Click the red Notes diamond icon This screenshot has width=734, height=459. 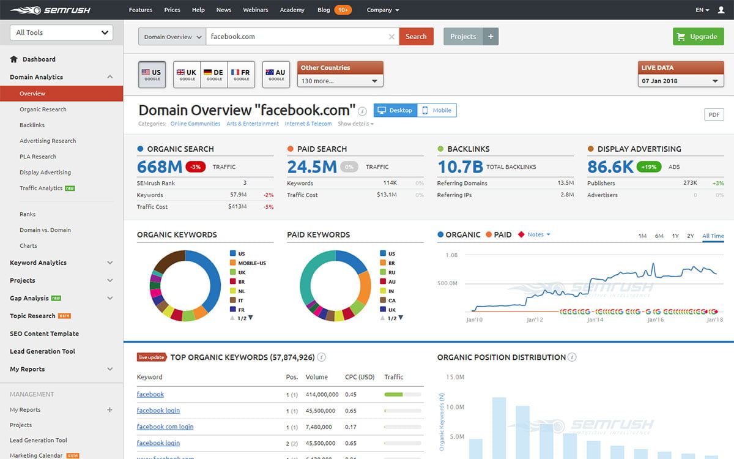click(521, 234)
